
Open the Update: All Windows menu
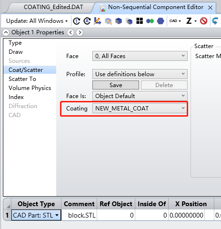[x=37, y=21]
